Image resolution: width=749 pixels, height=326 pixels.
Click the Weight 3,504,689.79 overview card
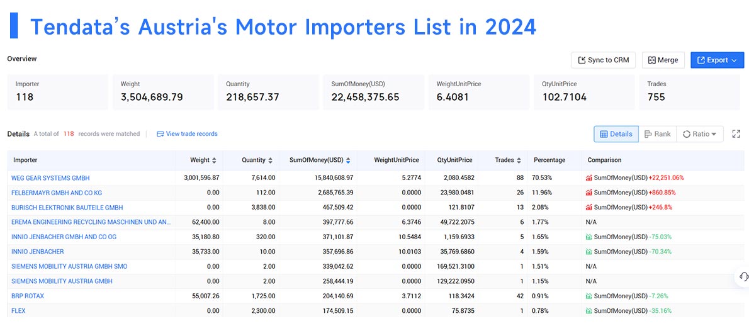click(x=163, y=92)
